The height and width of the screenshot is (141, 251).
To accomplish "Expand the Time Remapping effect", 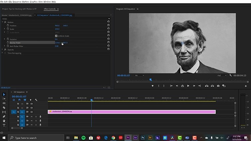I will [x=2, y=53].
